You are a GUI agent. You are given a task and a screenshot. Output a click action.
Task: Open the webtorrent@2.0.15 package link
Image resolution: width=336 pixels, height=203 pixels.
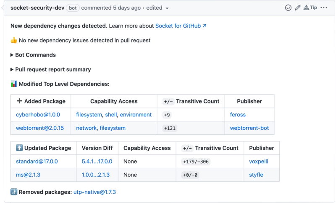(x=40, y=128)
